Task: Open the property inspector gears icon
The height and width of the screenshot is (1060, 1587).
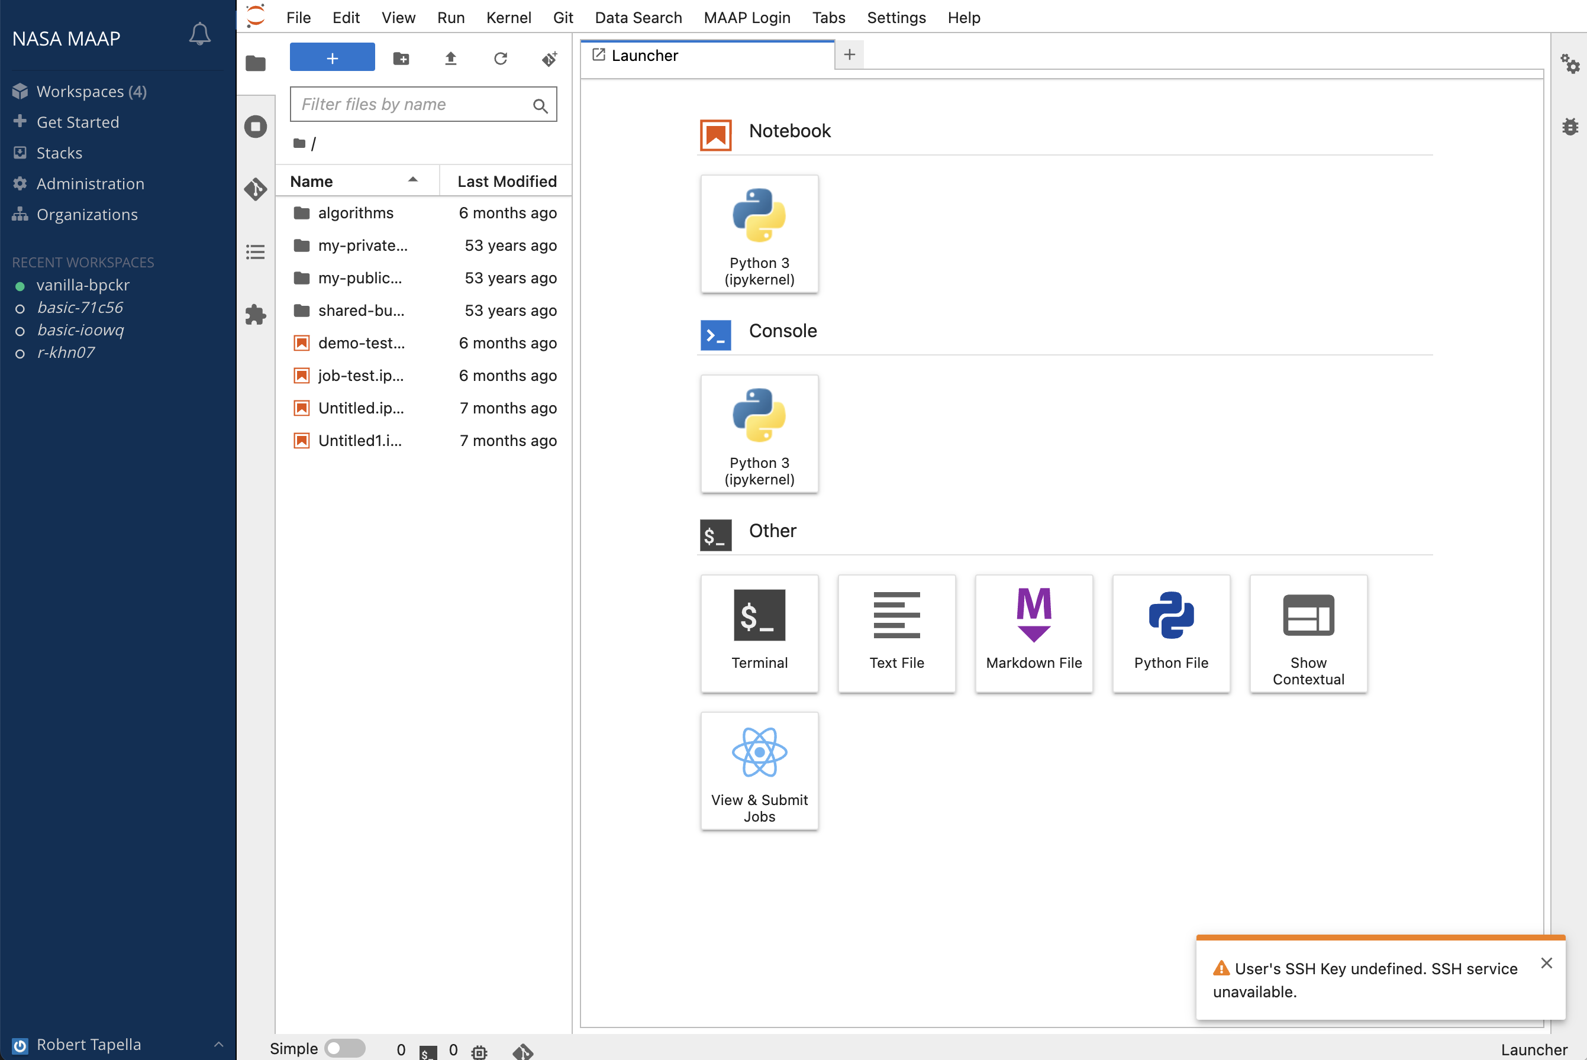Action: click(1570, 63)
